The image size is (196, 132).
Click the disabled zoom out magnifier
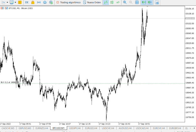click(x=131, y=2)
